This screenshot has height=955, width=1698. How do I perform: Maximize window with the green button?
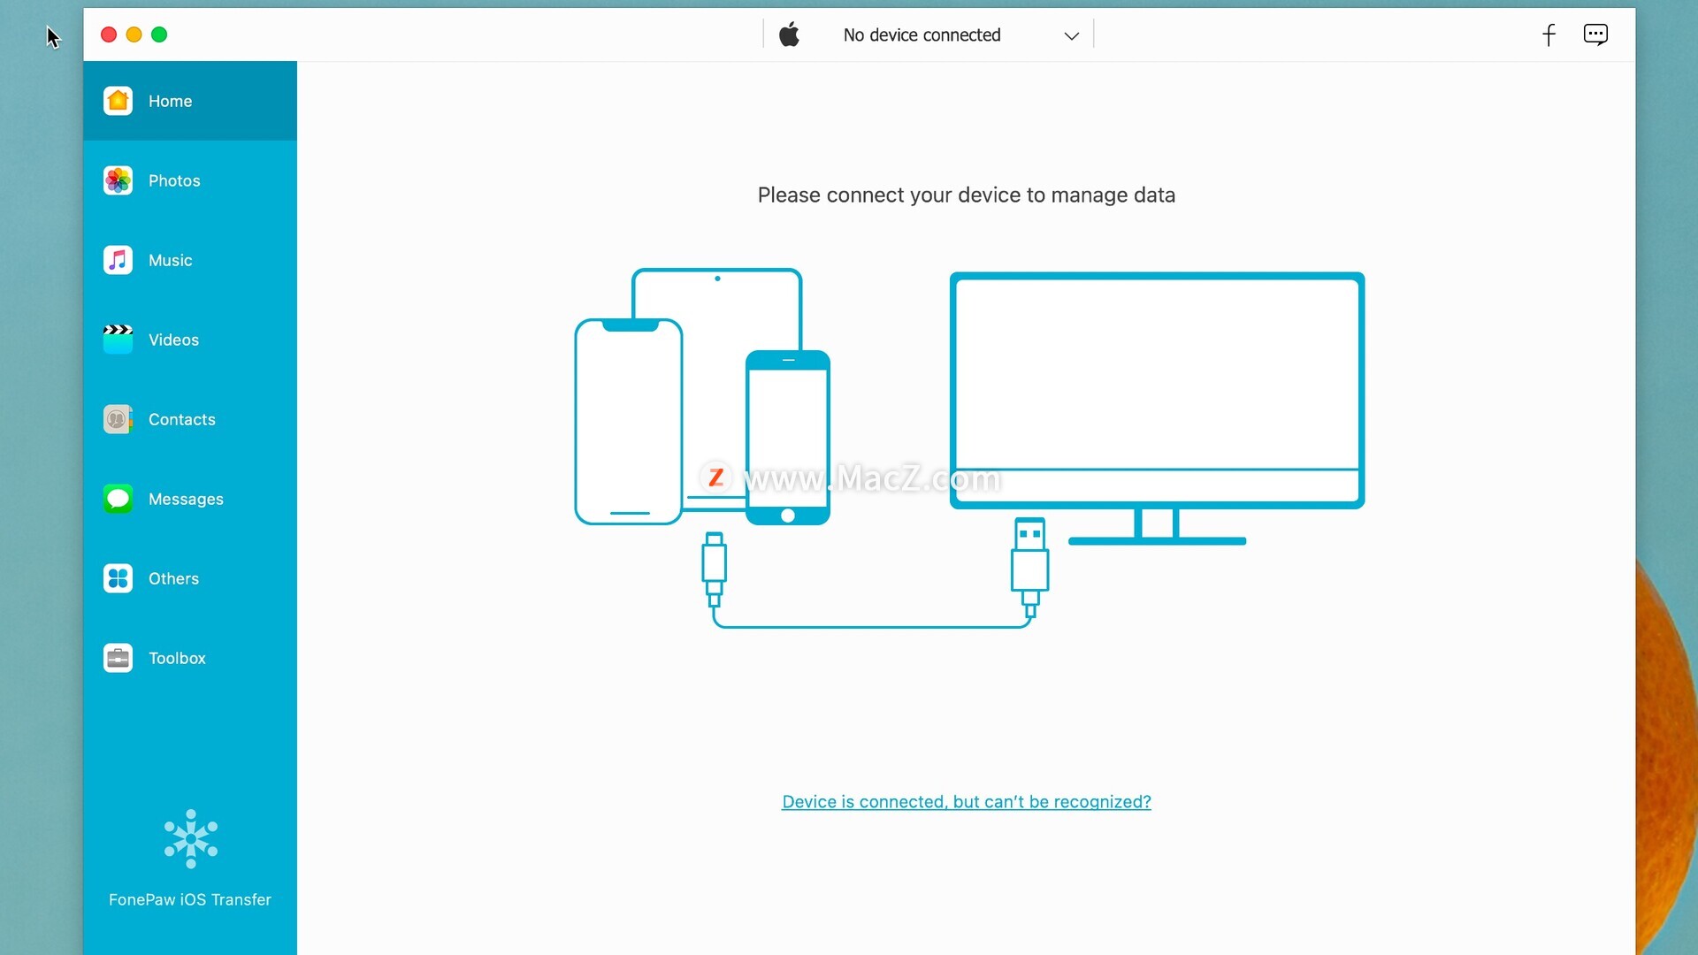[x=159, y=34]
